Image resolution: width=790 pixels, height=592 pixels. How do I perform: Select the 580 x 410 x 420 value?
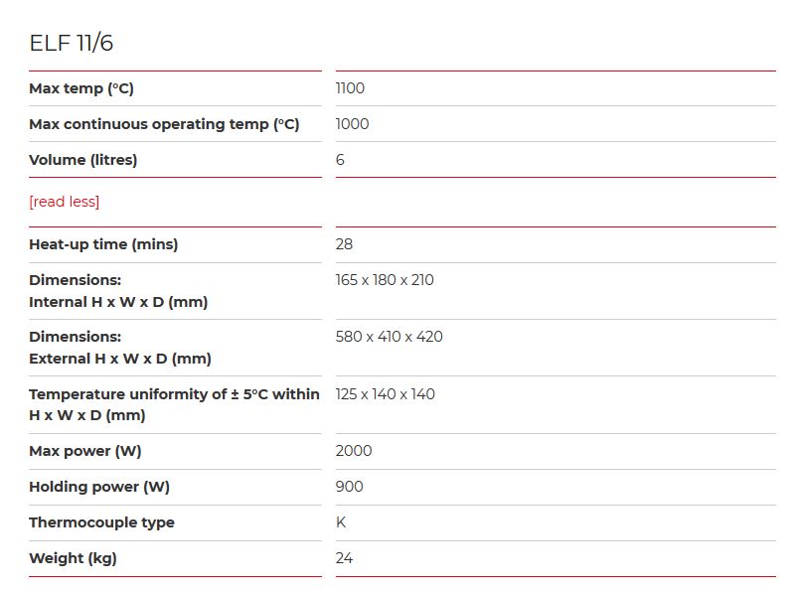pyautogui.click(x=389, y=337)
